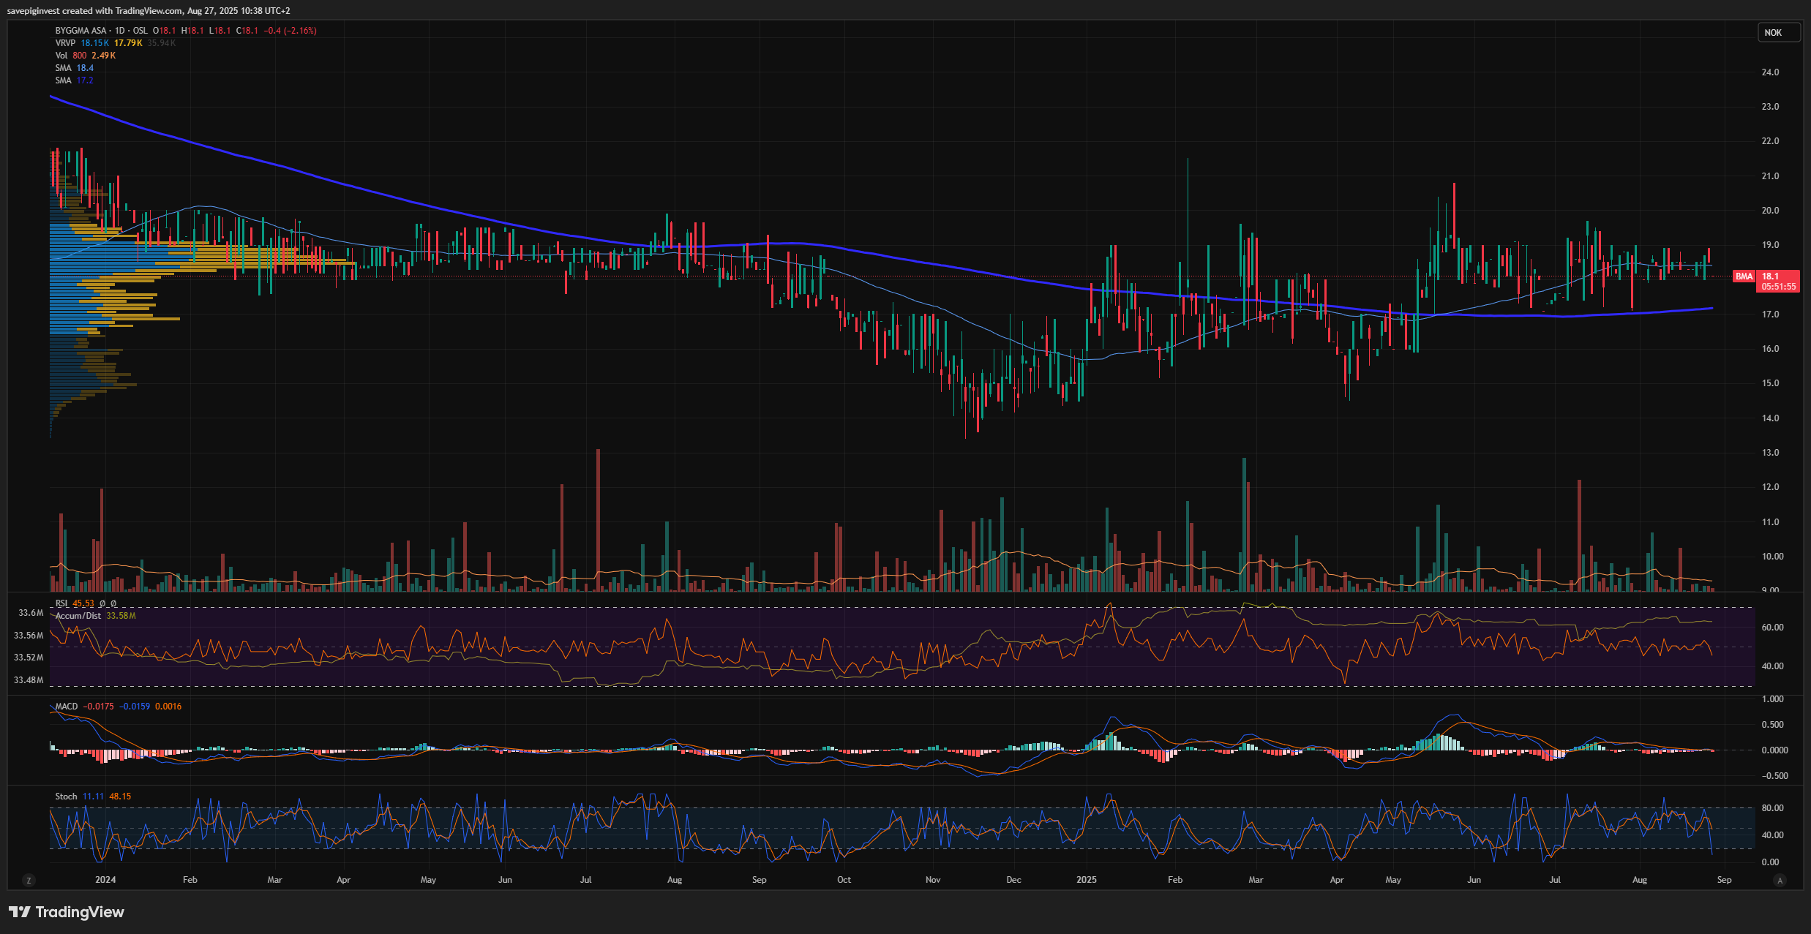The width and height of the screenshot is (1811, 934).
Task: Click the VRVP 18.15K value
Action: 95,43
